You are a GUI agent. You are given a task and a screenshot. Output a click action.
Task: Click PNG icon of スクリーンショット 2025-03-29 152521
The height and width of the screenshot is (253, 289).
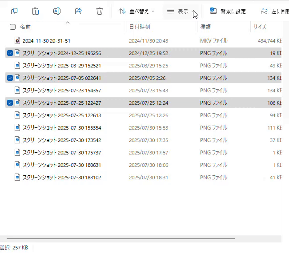point(17,66)
